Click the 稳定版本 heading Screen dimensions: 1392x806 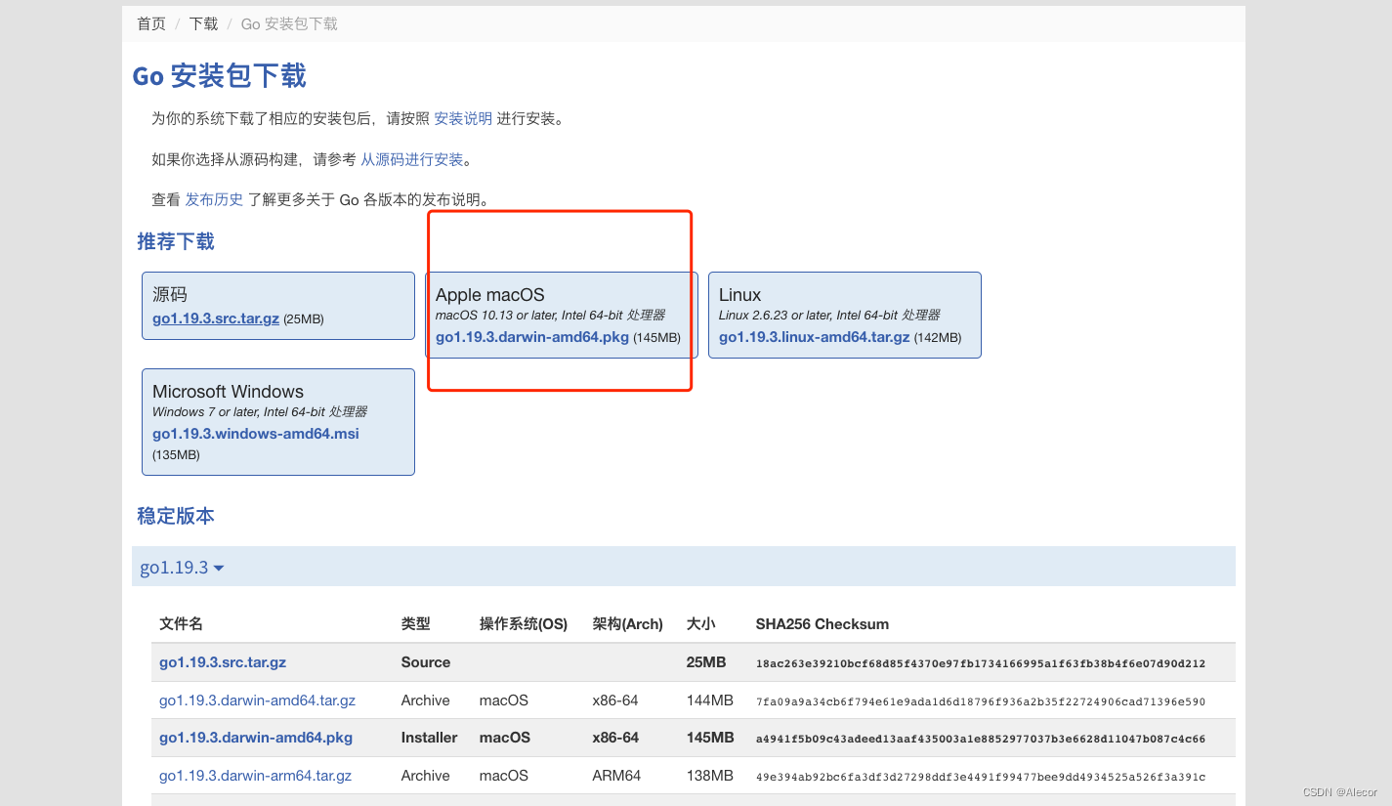[x=176, y=516]
